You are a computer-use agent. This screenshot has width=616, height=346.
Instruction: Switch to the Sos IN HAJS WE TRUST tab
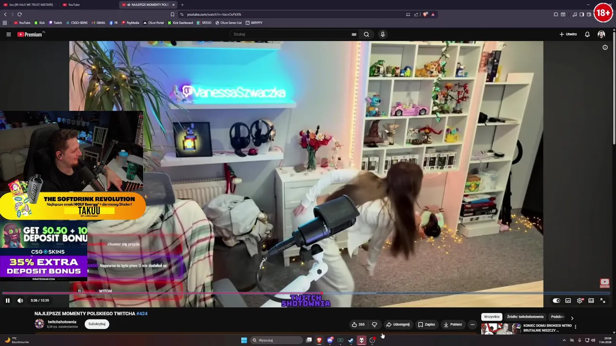[x=29, y=5]
